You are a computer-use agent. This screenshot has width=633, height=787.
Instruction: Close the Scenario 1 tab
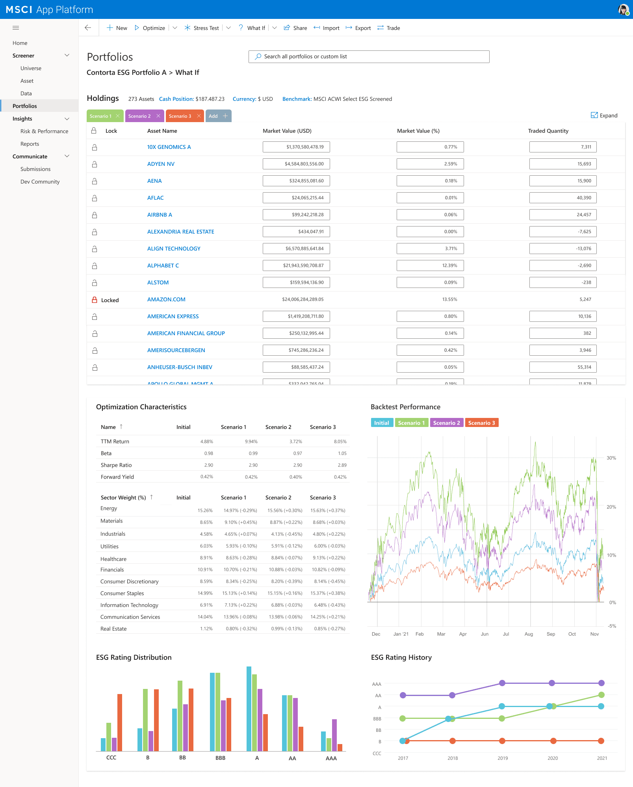coord(118,116)
